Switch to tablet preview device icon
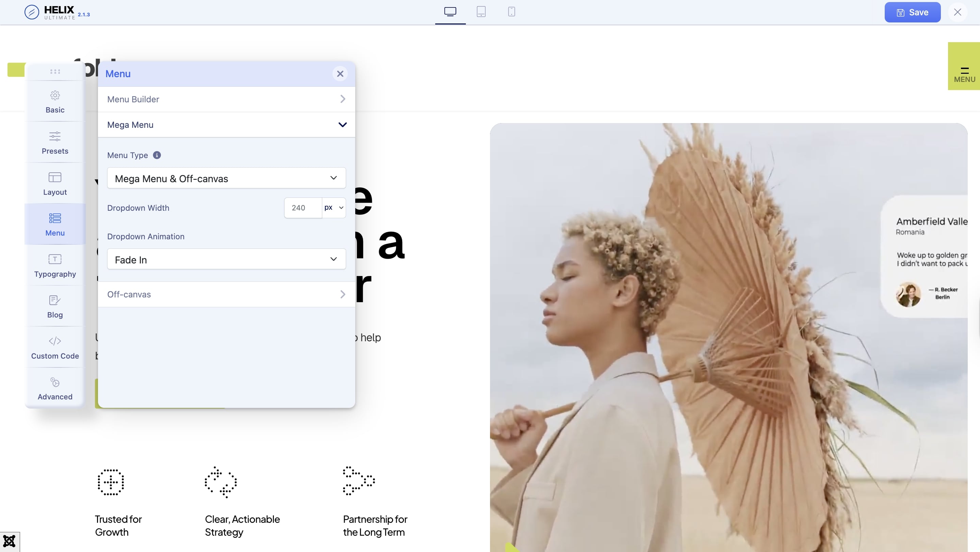 (481, 12)
